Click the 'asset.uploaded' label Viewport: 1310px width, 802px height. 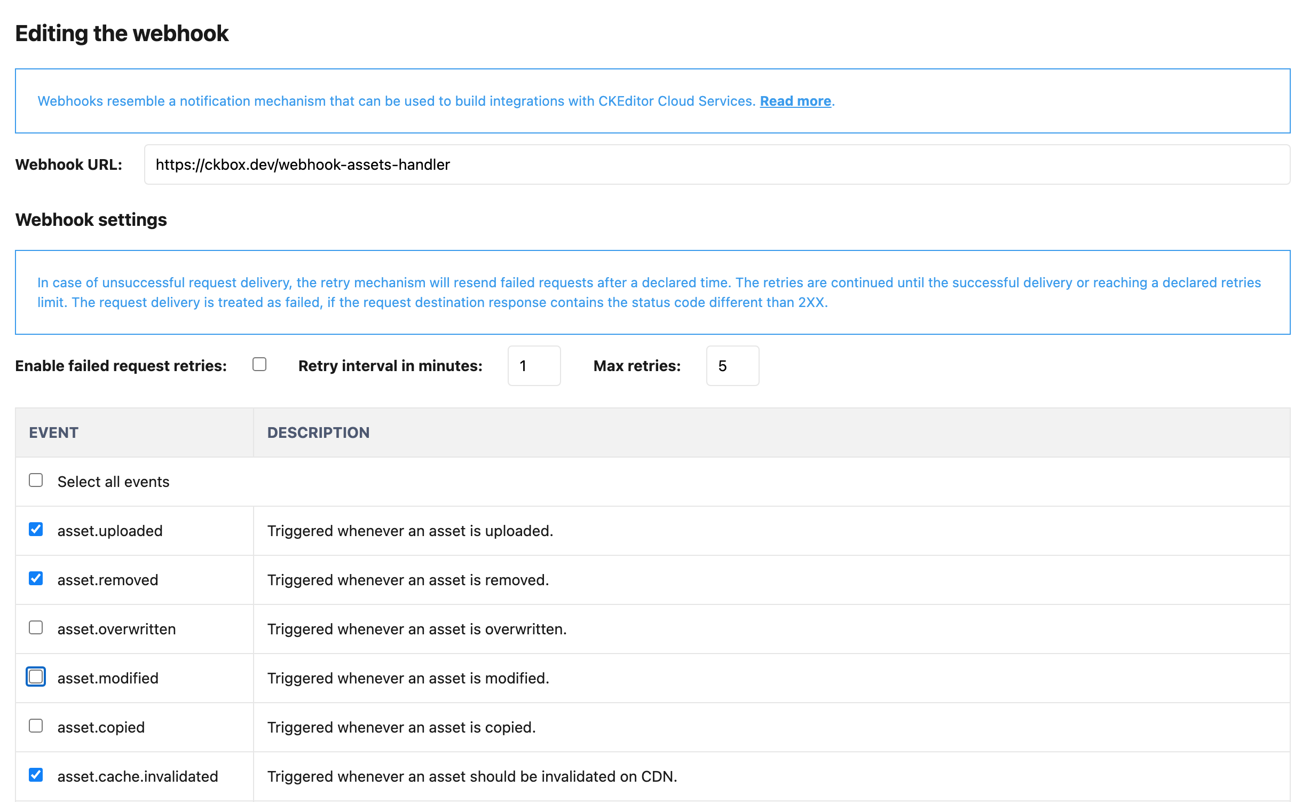pos(110,531)
